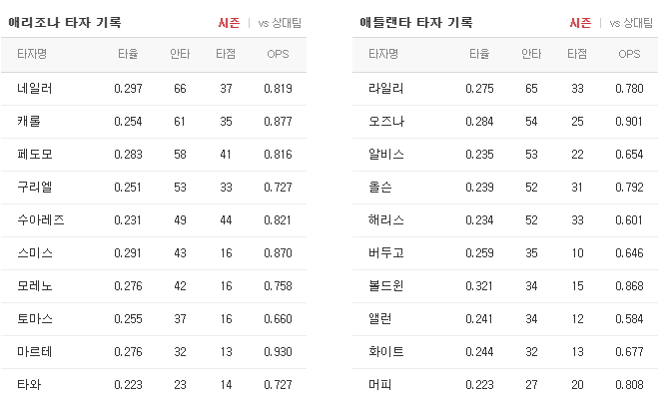This screenshot has height=408, width=662.
Task: Select 시즌 tab in 애리조나 batter table
Action: tap(229, 23)
